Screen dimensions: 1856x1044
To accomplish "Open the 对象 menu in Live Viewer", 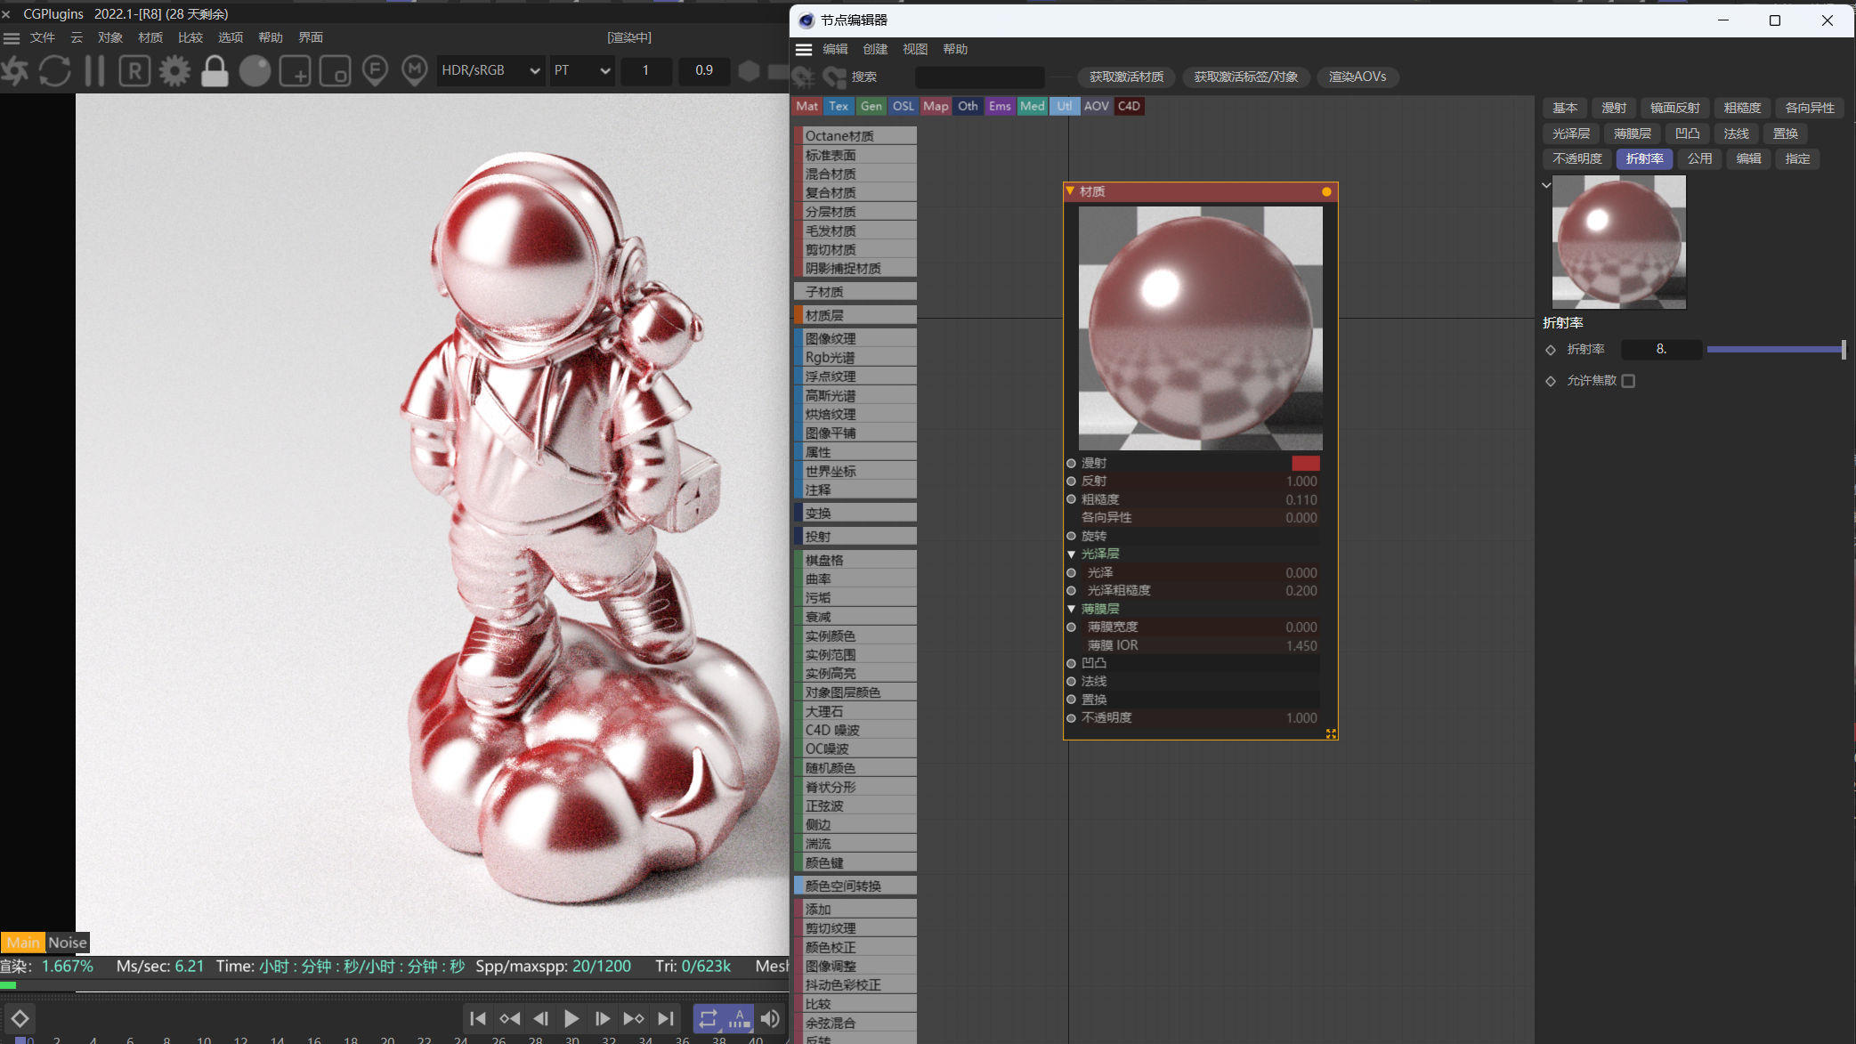I will [x=110, y=37].
